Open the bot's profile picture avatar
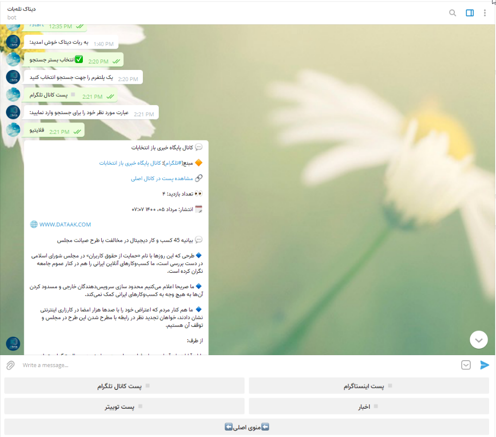 [x=13, y=343]
